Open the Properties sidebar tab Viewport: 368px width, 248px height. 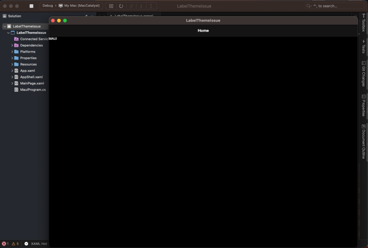(363, 105)
